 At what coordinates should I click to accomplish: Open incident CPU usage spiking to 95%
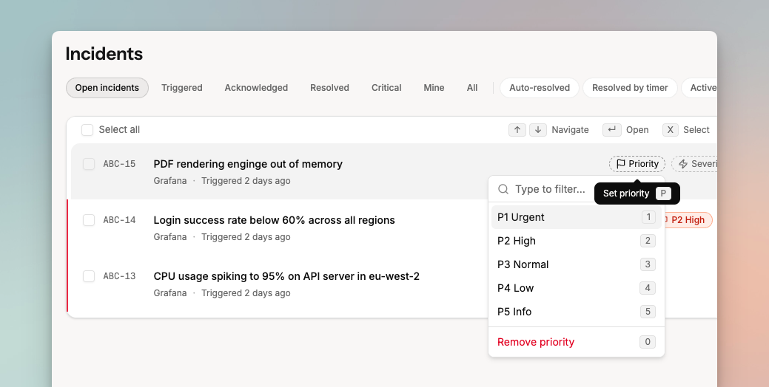(x=286, y=276)
